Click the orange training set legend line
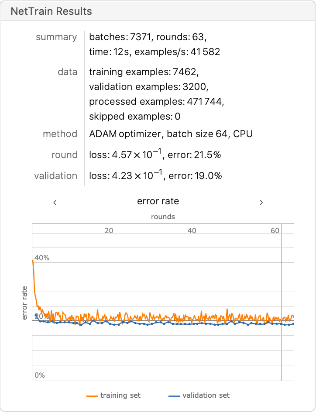 pos(91,396)
